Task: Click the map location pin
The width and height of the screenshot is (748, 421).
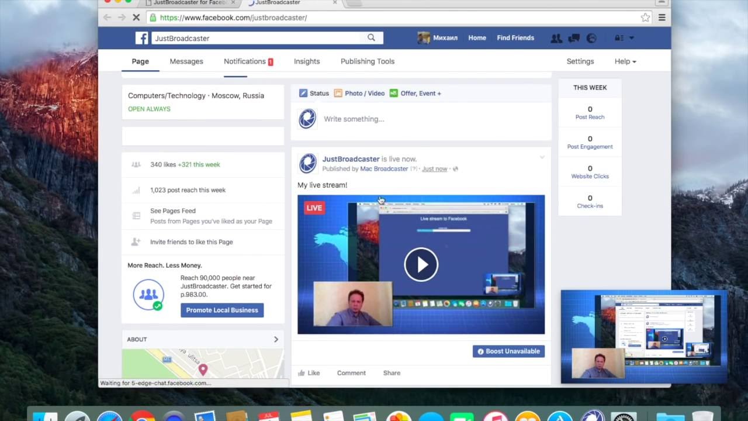Action: pyautogui.click(x=203, y=370)
